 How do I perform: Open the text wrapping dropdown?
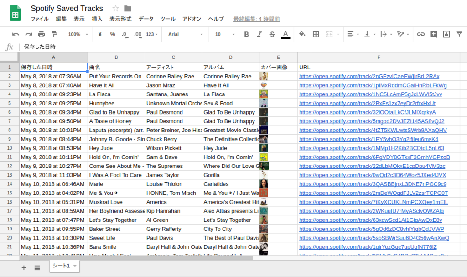(386, 34)
